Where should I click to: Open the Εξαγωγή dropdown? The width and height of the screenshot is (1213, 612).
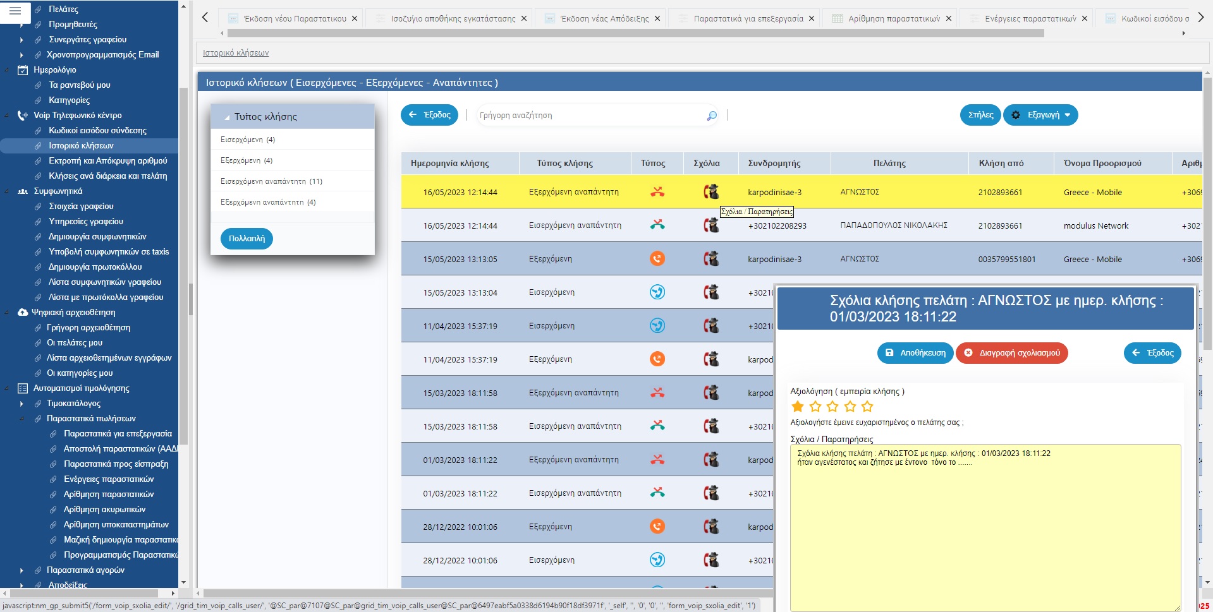coord(1040,115)
